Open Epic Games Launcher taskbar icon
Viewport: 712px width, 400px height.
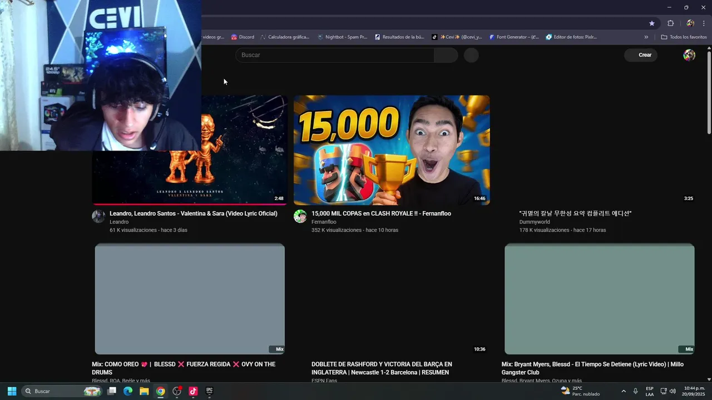210,391
